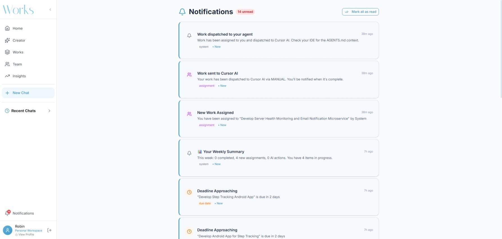Click the system tag on Work dispatched card
502x239 pixels.
(204, 47)
